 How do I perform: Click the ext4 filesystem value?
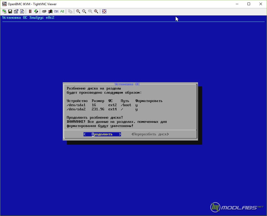click(x=113, y=109)
